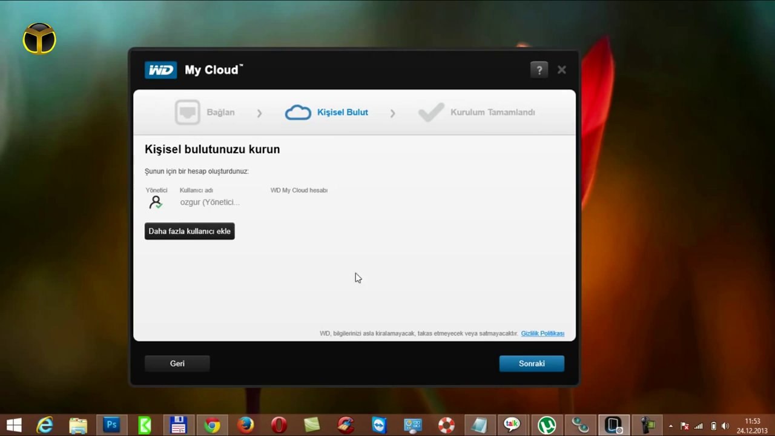The image size is (775, 436).
Task: Open the camcorder taskbar icon
Action: (x=648, y=425)
